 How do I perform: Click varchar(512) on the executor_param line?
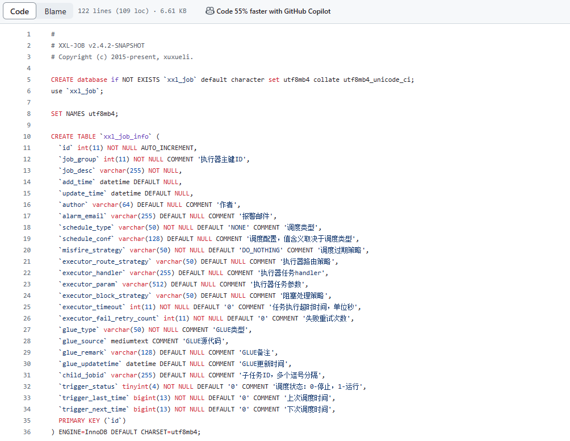pos(144,284)
